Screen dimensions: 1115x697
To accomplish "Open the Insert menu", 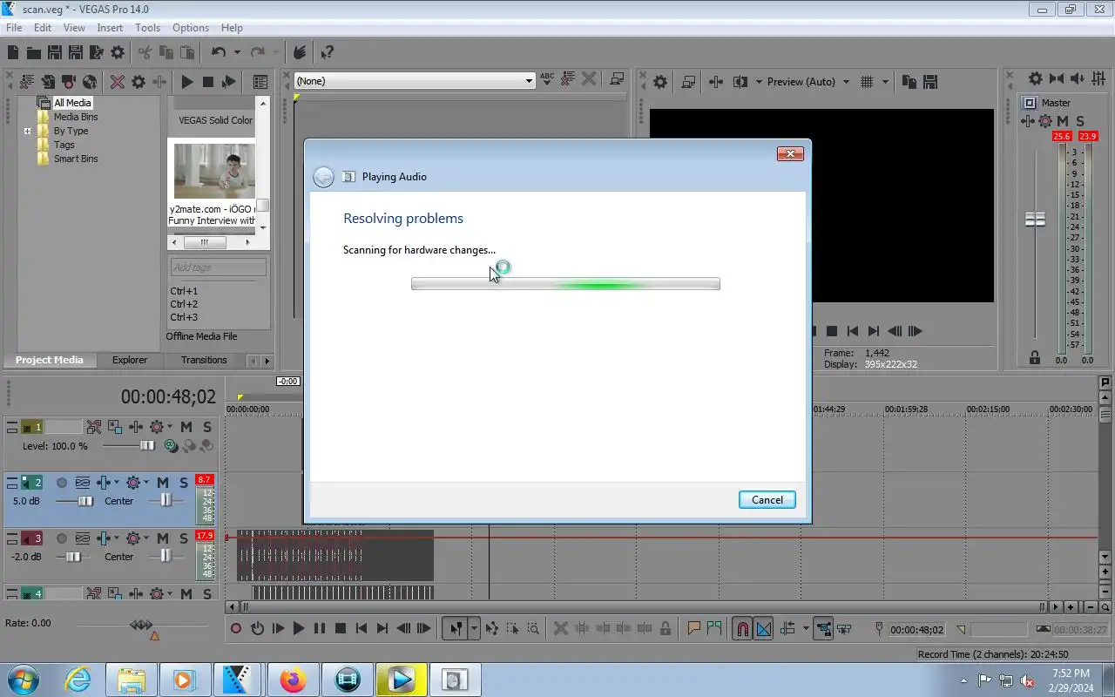I will click(110, 28).
